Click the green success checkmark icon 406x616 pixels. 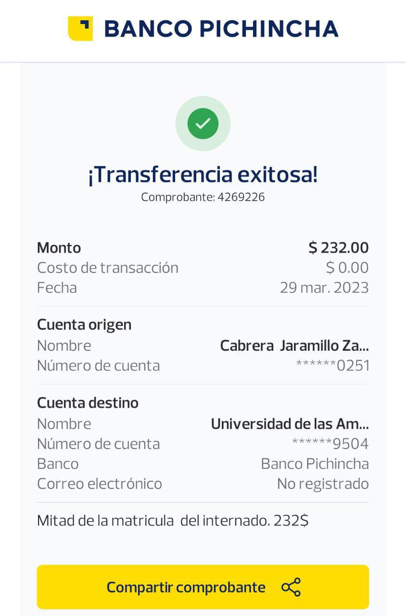coord(203,124)
